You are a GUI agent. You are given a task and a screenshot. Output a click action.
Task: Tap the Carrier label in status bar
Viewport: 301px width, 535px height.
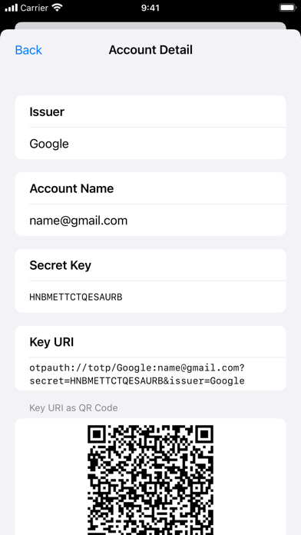(x=35, y=8)
